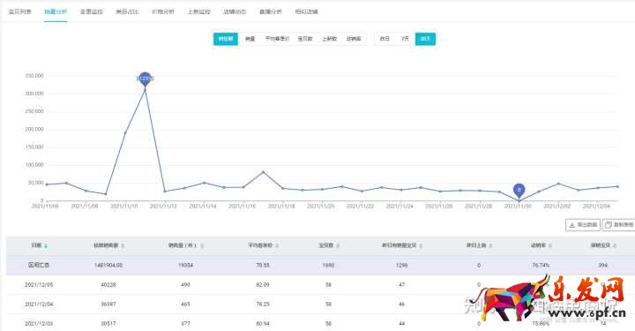Sort by 动销率 table column arrow
The image size is (635, 331).
pyautogui.click(x=550, y=246)
